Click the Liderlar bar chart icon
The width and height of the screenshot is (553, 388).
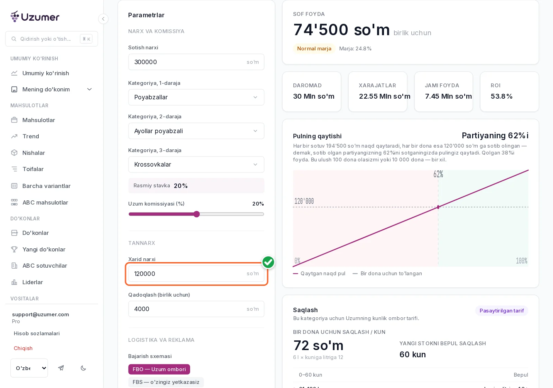click(x=14, y=282)
